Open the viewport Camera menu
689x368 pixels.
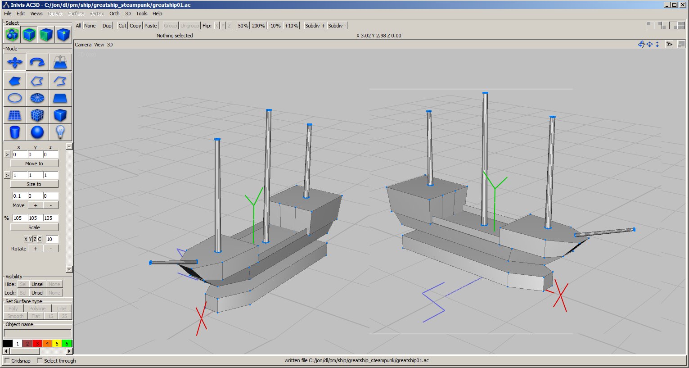click(x=83, y=45)
